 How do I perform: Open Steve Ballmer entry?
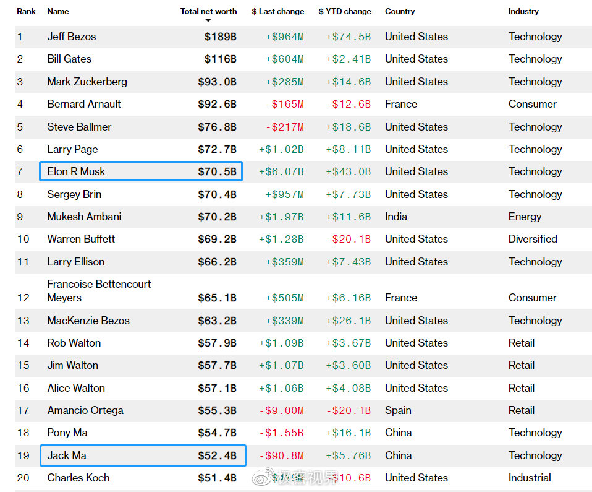pyautogui.click(x=79, y=127)
